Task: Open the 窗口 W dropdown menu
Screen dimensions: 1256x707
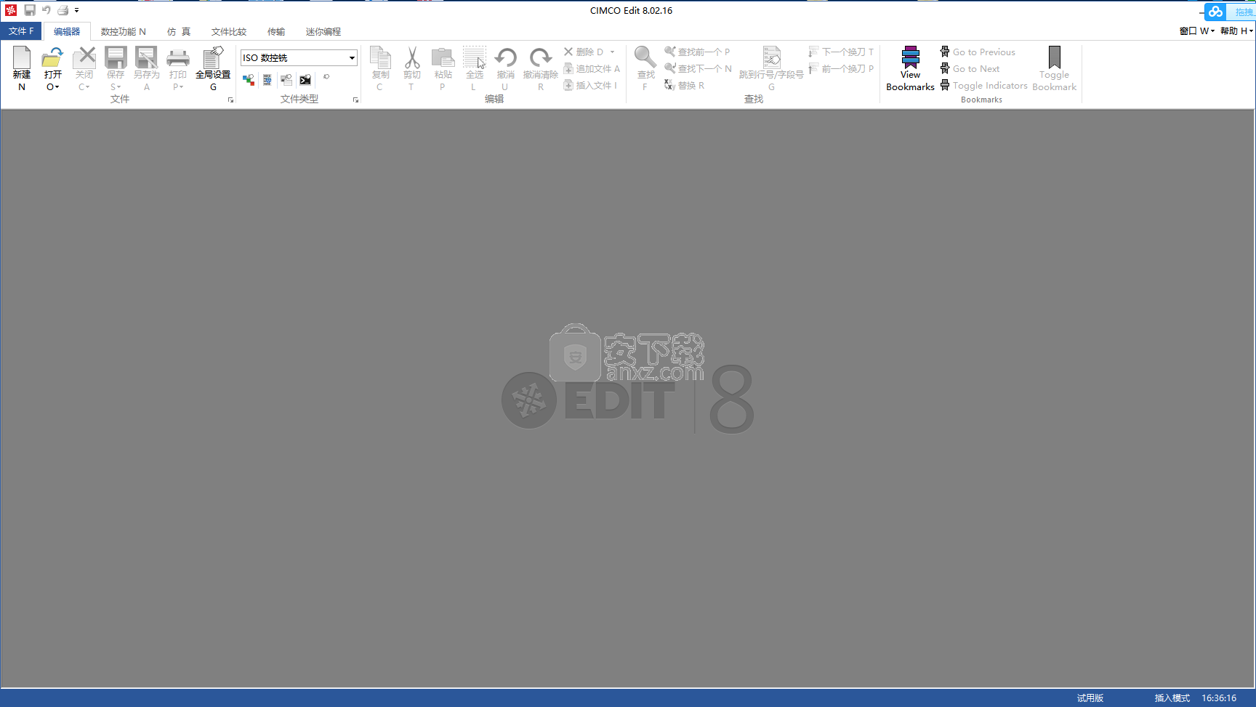Action: tap(1196, 31)
